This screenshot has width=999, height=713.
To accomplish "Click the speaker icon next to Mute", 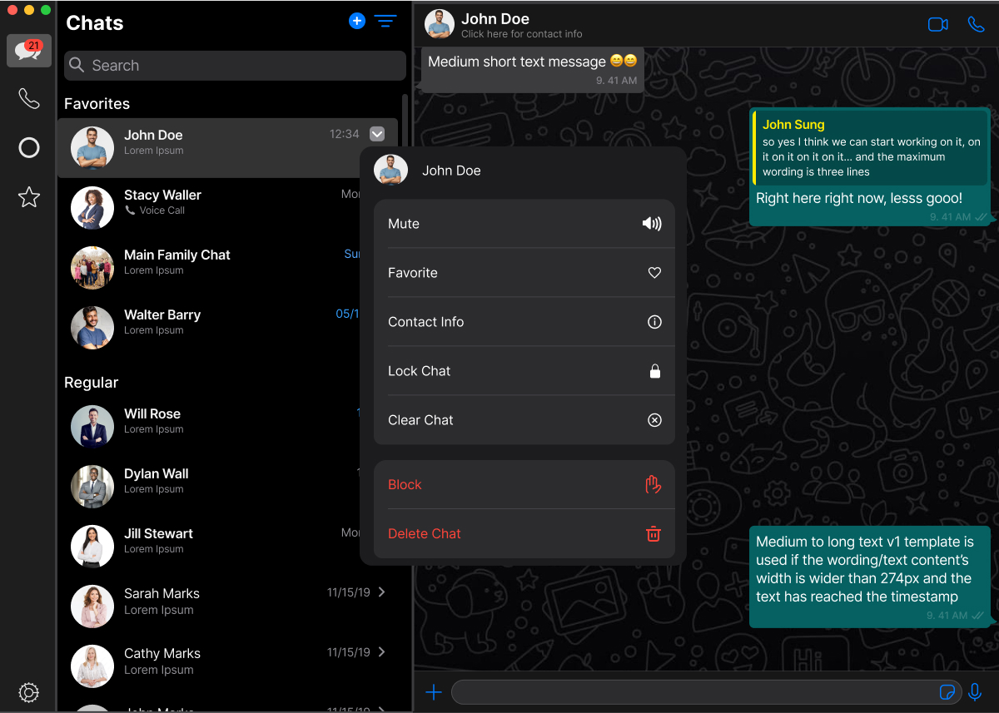I will coord(653,224).
